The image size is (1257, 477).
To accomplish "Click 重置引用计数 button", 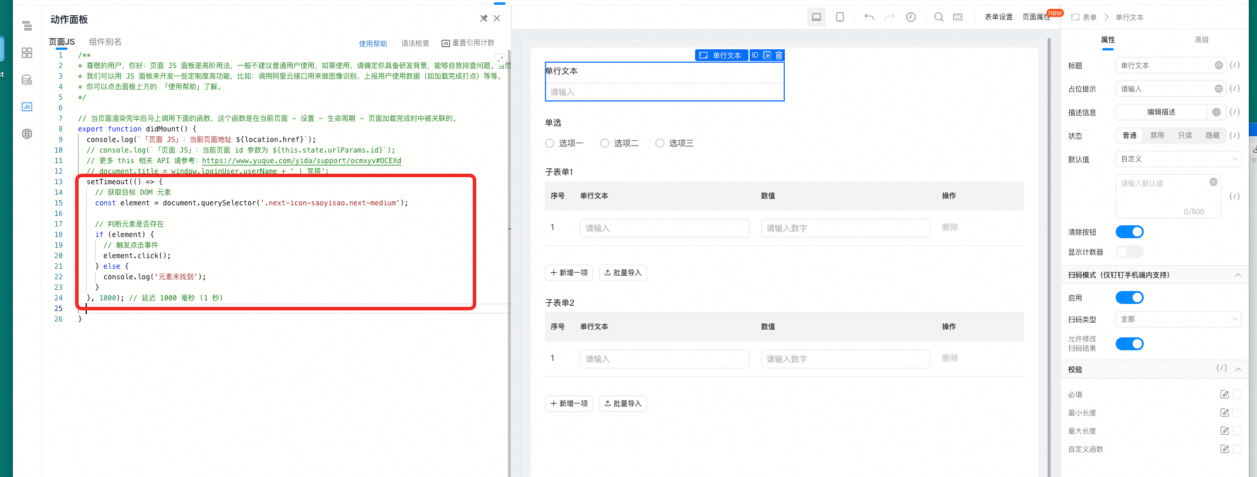I will point(468,43).
